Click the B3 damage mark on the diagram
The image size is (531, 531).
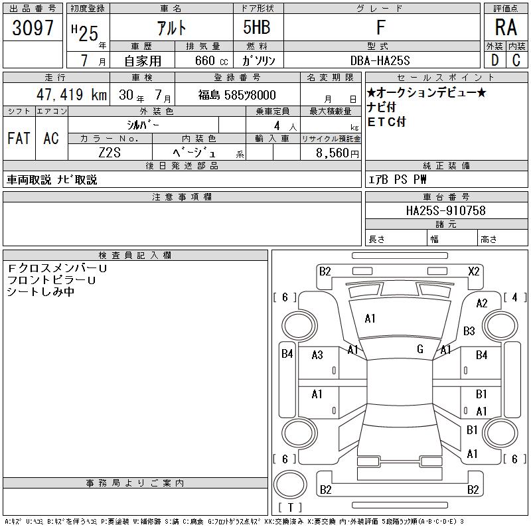pos(469,331)
